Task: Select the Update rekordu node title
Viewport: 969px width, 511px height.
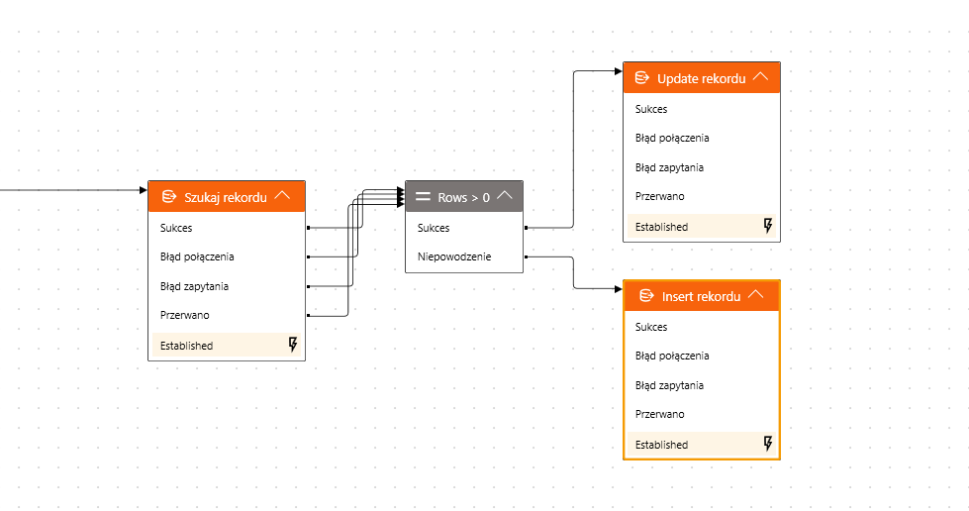Action: [701, 78]
